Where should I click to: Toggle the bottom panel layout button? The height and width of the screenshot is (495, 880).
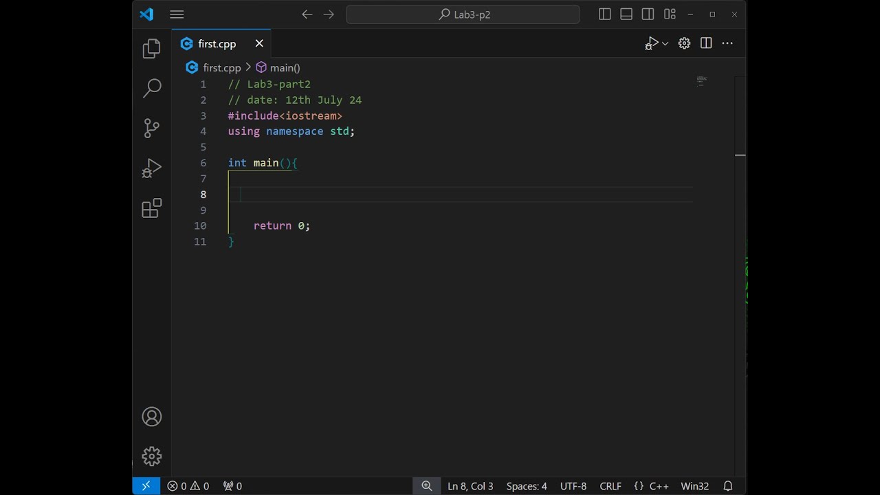(626, 14)
